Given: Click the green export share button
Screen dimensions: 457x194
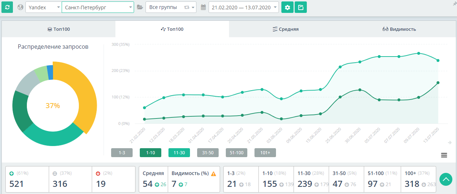Looking at the screenshot, I should 301,7.
